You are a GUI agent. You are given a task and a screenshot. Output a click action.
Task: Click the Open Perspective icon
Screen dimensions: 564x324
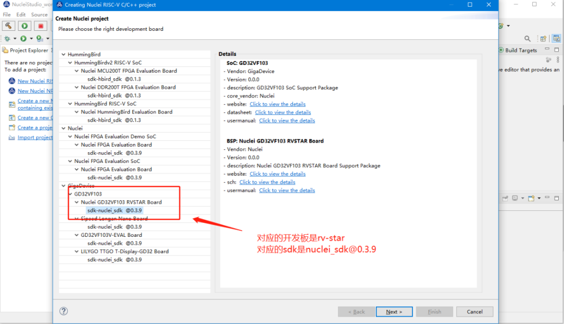pos(543,39)
